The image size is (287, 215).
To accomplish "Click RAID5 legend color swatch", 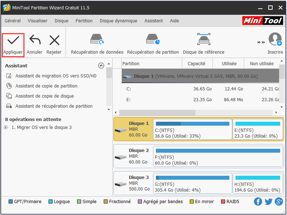I will coord(223,201).
